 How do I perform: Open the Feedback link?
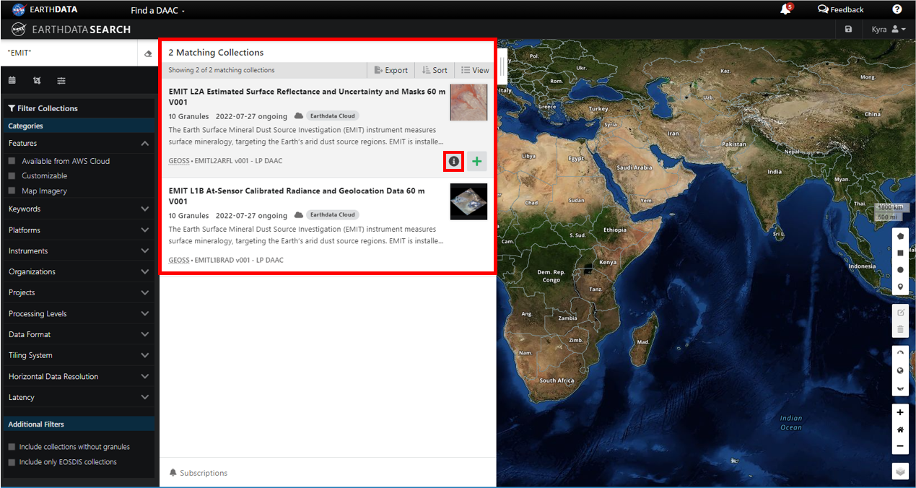[x=840, y=9]
